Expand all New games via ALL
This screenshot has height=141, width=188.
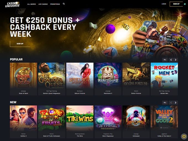pyautogui.click(x=165, y=103)
